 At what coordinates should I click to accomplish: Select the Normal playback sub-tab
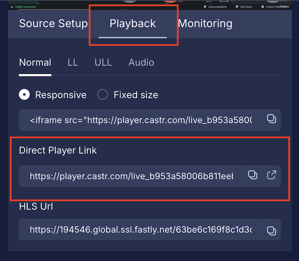(35, 63)
